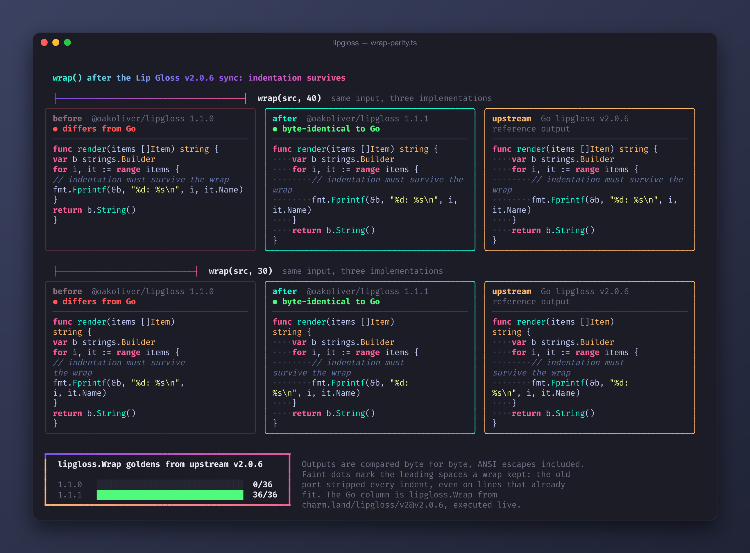Click 'for i, it := range items {' in wrap(src, 30) upstream panel

[x=575, y=353]
